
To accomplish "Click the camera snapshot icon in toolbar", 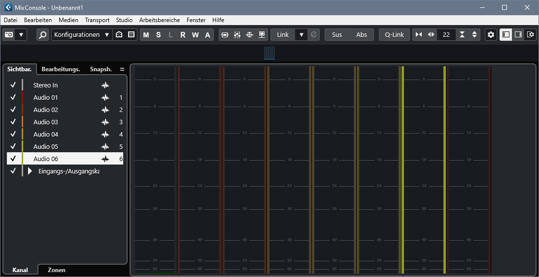I will click(x=9, y=35).
